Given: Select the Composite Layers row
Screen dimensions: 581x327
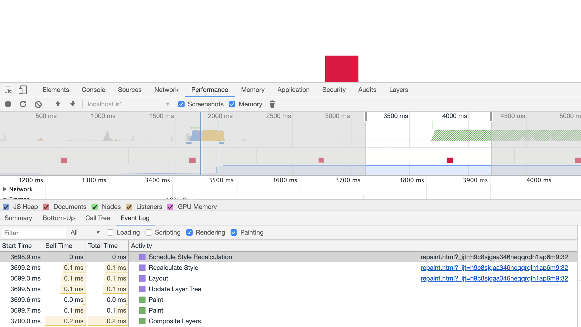Looking at the screenshot, I should pos(288,321).
